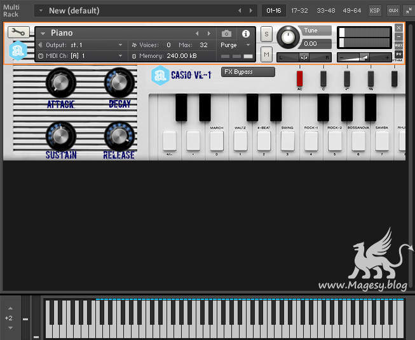Open the multi preset dropdown arrow
This screenshot has height=340, width=415.
(41, 11)
